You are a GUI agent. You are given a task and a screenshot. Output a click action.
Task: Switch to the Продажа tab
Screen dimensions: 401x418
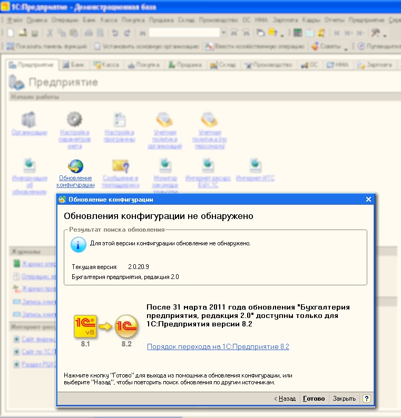[x=185, y=65]
